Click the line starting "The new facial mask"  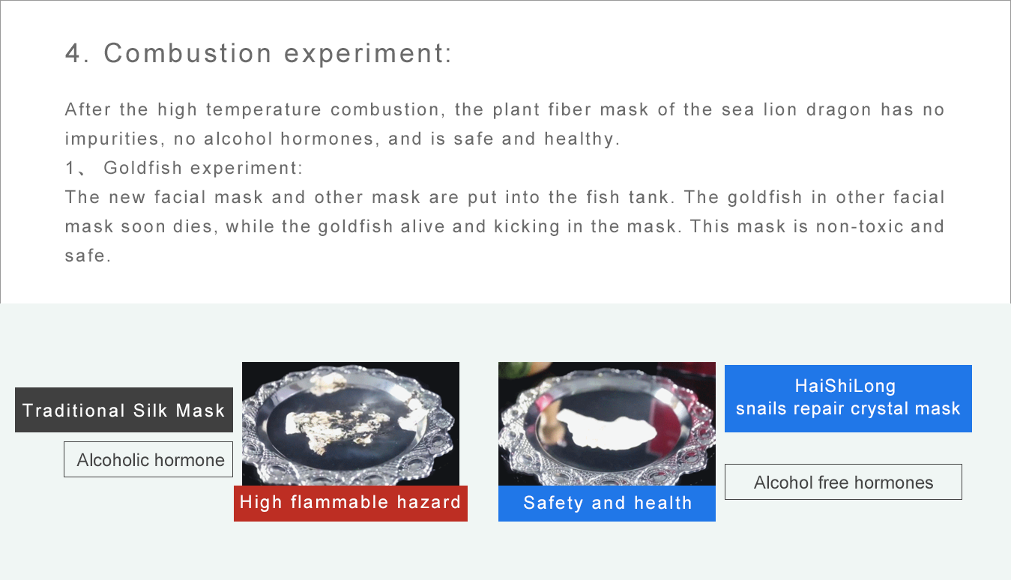[504, 197]
